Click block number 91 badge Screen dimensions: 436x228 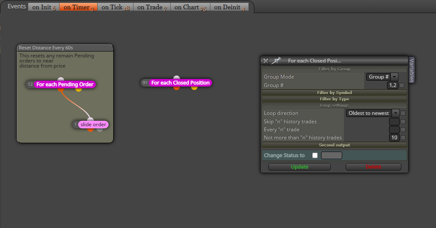tap(145, 83)
